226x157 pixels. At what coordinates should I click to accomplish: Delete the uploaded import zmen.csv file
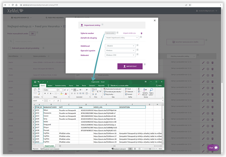coord(142,33)
